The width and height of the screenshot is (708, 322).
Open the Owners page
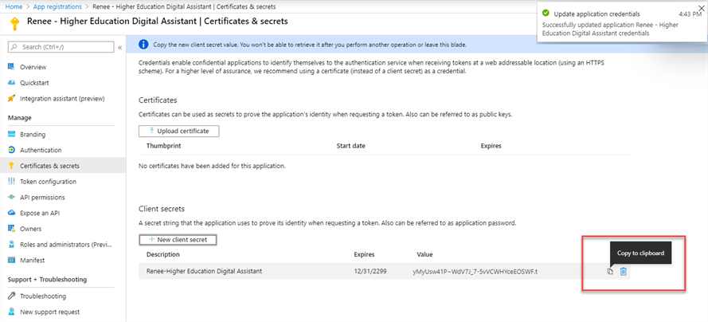31,229
